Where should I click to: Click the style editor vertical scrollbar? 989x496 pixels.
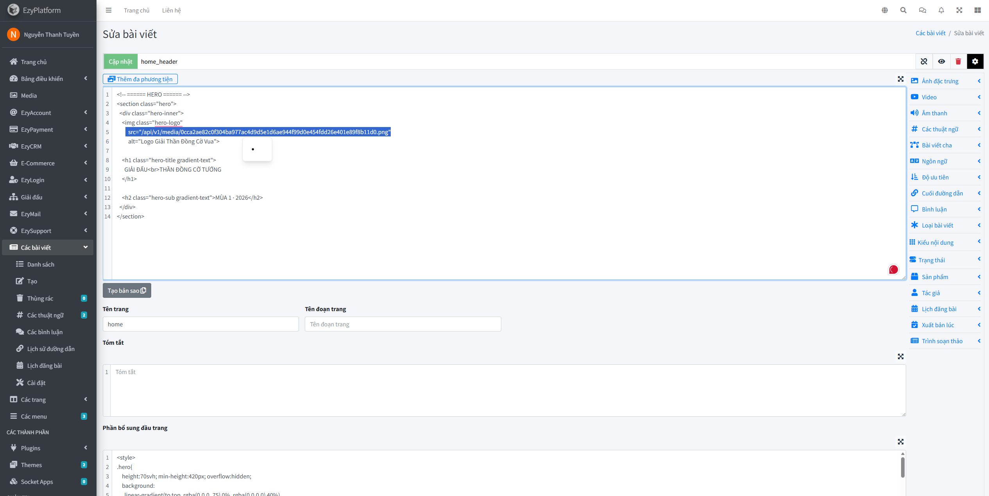(902, 467)
